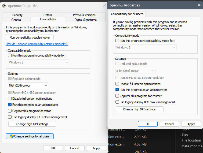Image resolution: width=203 pixels, height=153 pixels.
Task: Click Apply in the left Properties window
Action: click(96, 148)
